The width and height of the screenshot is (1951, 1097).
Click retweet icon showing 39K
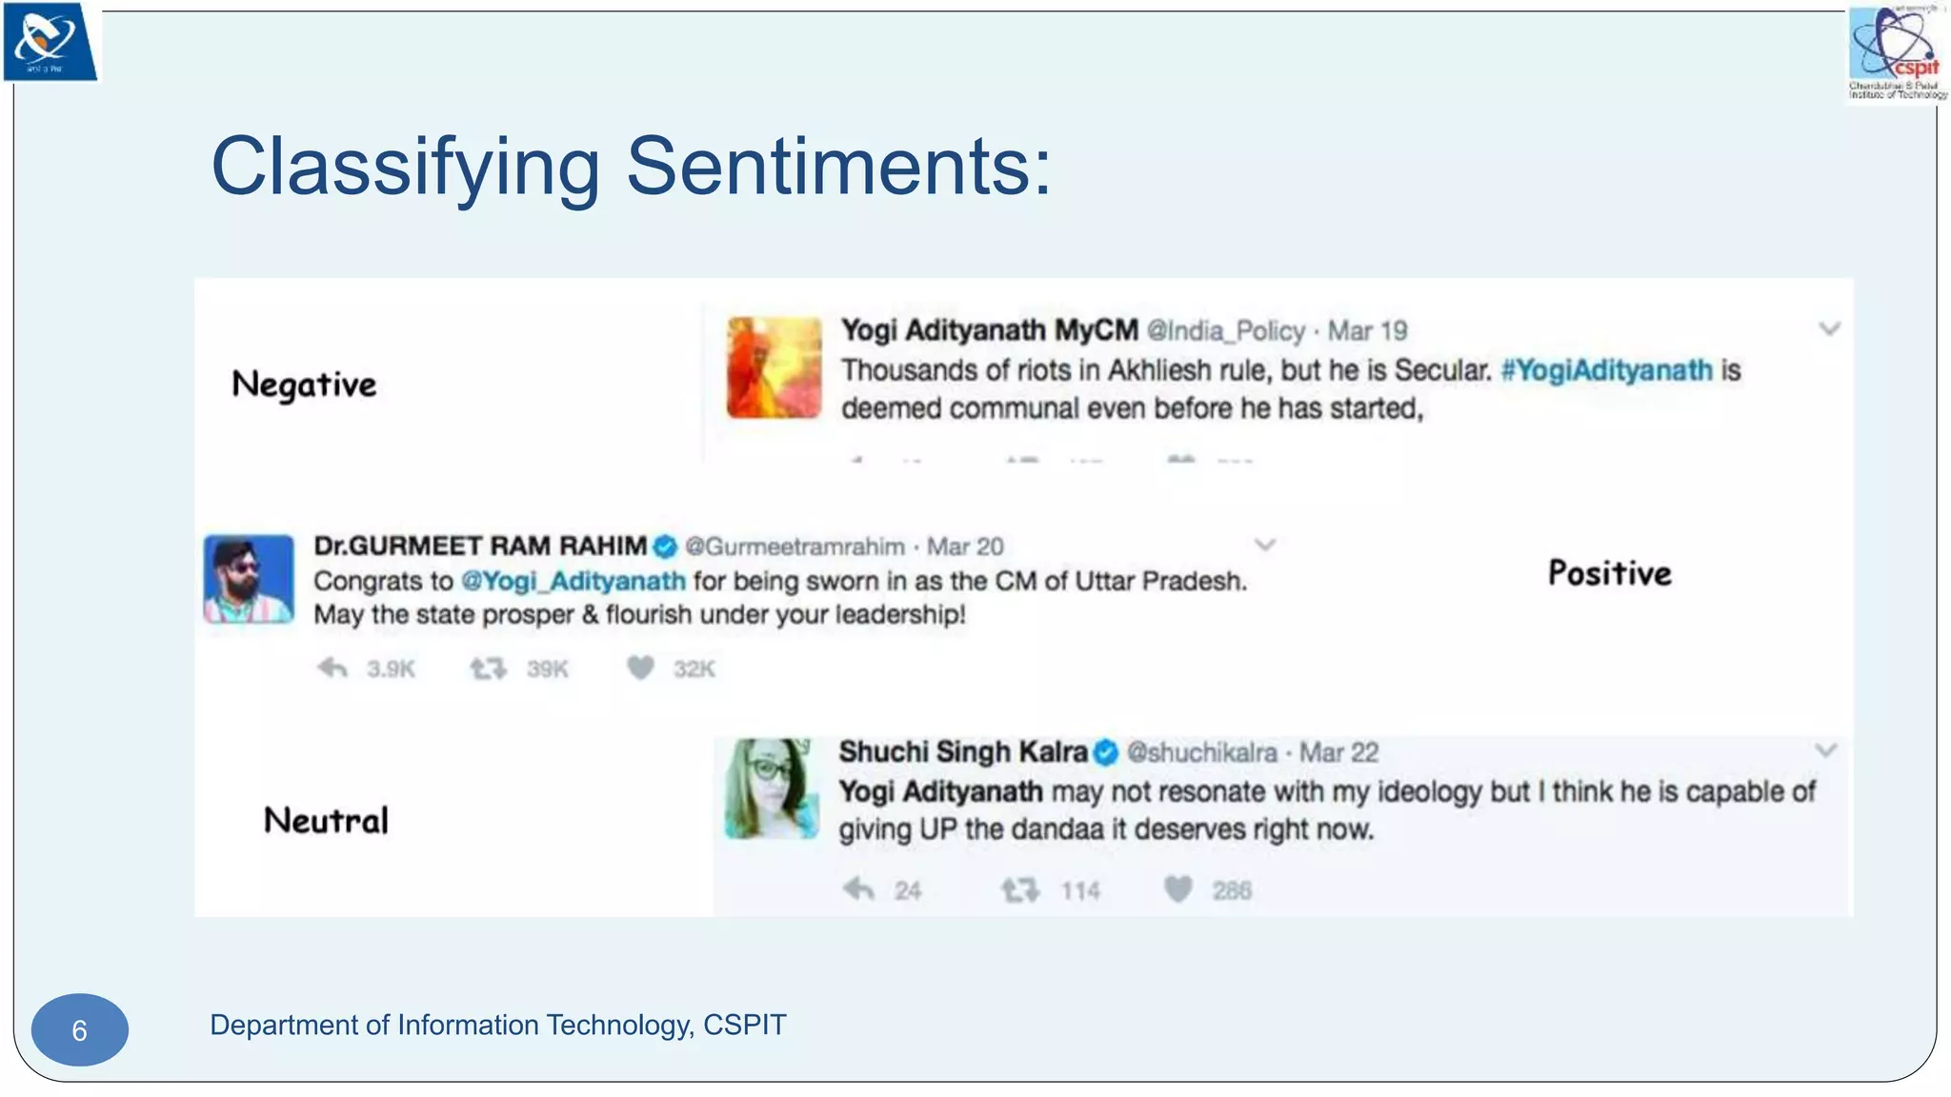click(x=488, y=668)
